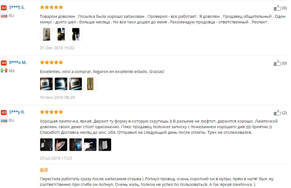Click A4 level badge beside R***o M.

click(x=4, y=63)
